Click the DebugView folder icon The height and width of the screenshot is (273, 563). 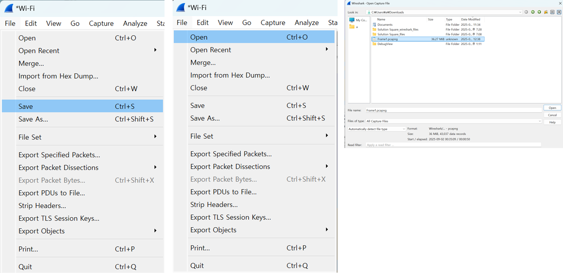375,44
